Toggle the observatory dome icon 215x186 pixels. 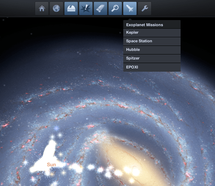pyautogui.click(x=71, y=9)
